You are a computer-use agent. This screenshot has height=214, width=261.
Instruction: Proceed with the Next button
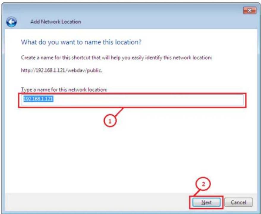[x=206, y=202]
